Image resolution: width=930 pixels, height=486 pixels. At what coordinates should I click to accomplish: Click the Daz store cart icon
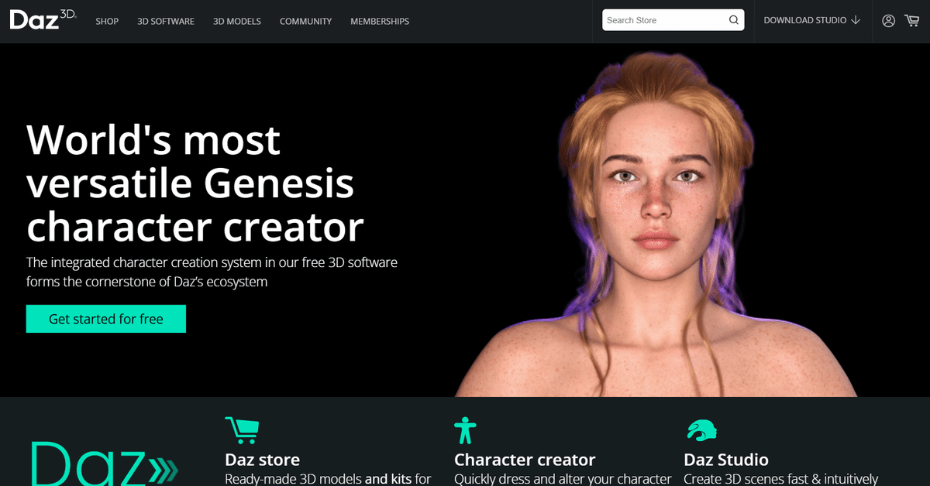click(x=242, y=430)
